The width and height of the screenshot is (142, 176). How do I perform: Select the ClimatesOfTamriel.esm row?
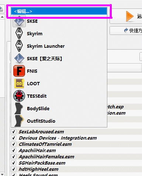coord(76,144)
